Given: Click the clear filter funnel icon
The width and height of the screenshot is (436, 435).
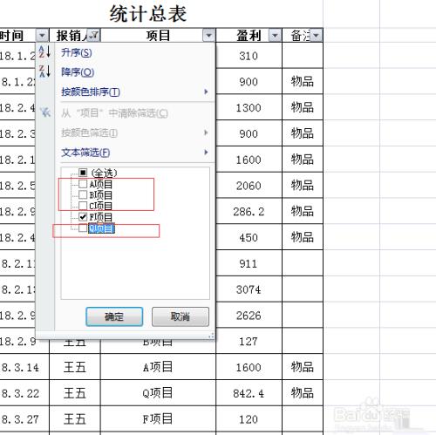Looking at the screenshot, I should pyautogui.click(x=45, y=112).
